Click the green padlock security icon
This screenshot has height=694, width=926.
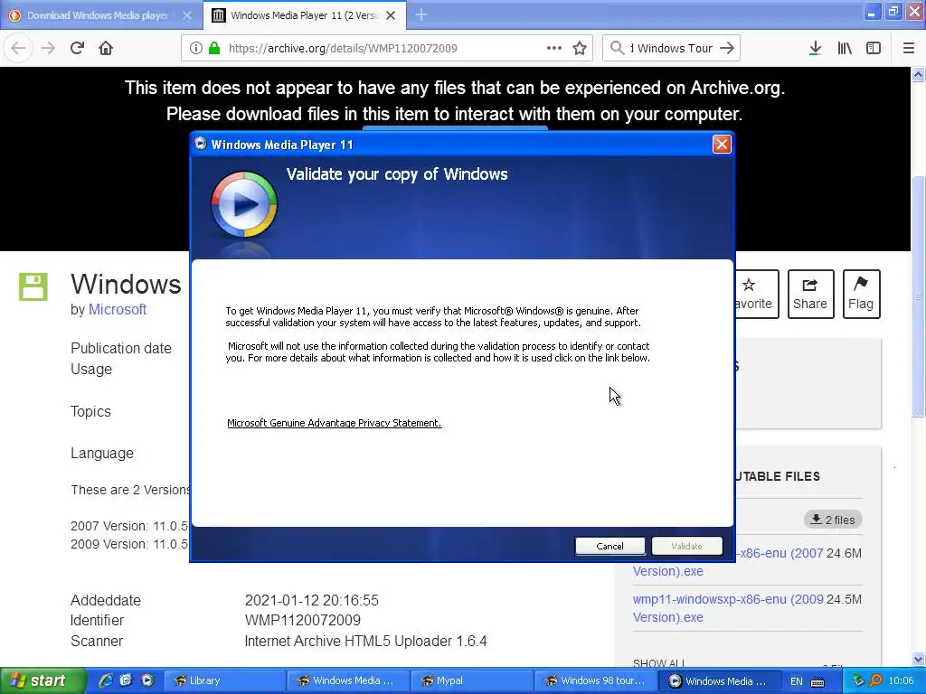click(214, 48)
